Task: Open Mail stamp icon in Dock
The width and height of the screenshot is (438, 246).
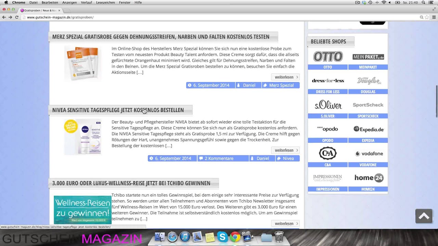Action: pyautogui.click(x=197, y=237)
